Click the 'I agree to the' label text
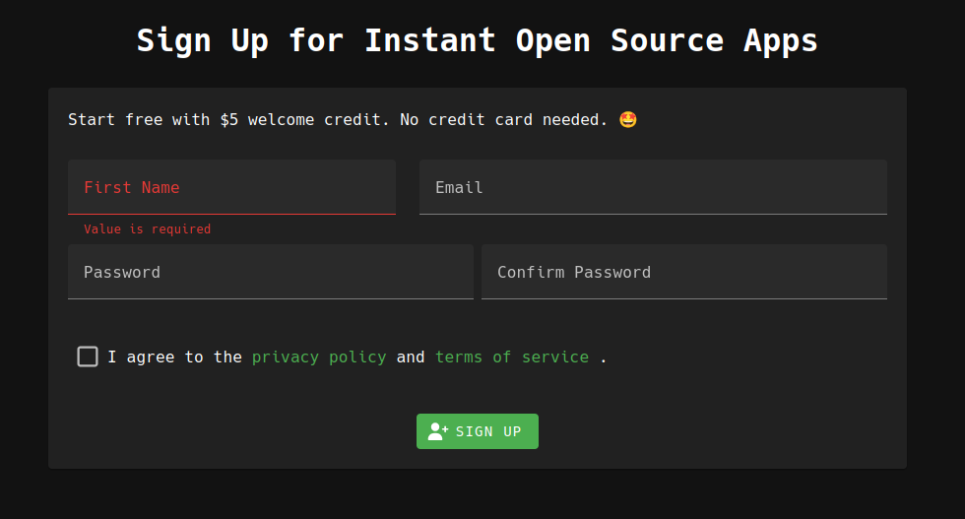This screenshot has height=519, width=965. 174,357
